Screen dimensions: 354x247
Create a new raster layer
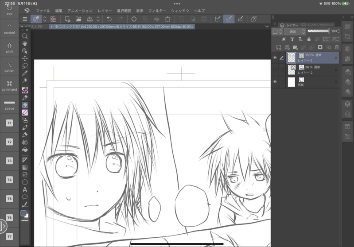pyautogui.click(x=279, y=47)
